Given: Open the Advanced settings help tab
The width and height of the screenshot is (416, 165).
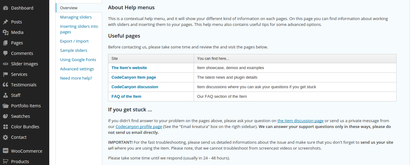Looking at the screenshot, I should (77, 69).
